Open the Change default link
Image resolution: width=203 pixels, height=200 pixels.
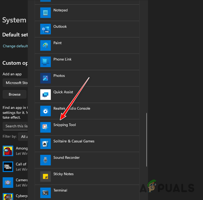(x=15, y=46)
